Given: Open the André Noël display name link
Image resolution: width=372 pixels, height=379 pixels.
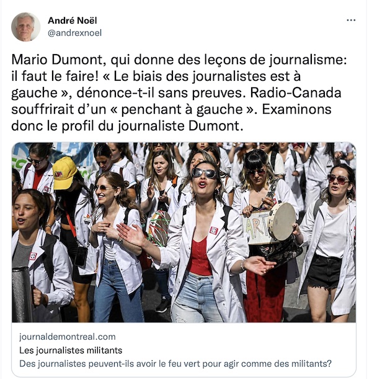Looking at the screenshot, I should (x=73, y=21).
